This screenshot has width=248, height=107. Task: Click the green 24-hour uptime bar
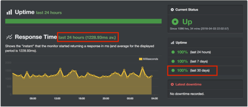click(x=83, y=21)
